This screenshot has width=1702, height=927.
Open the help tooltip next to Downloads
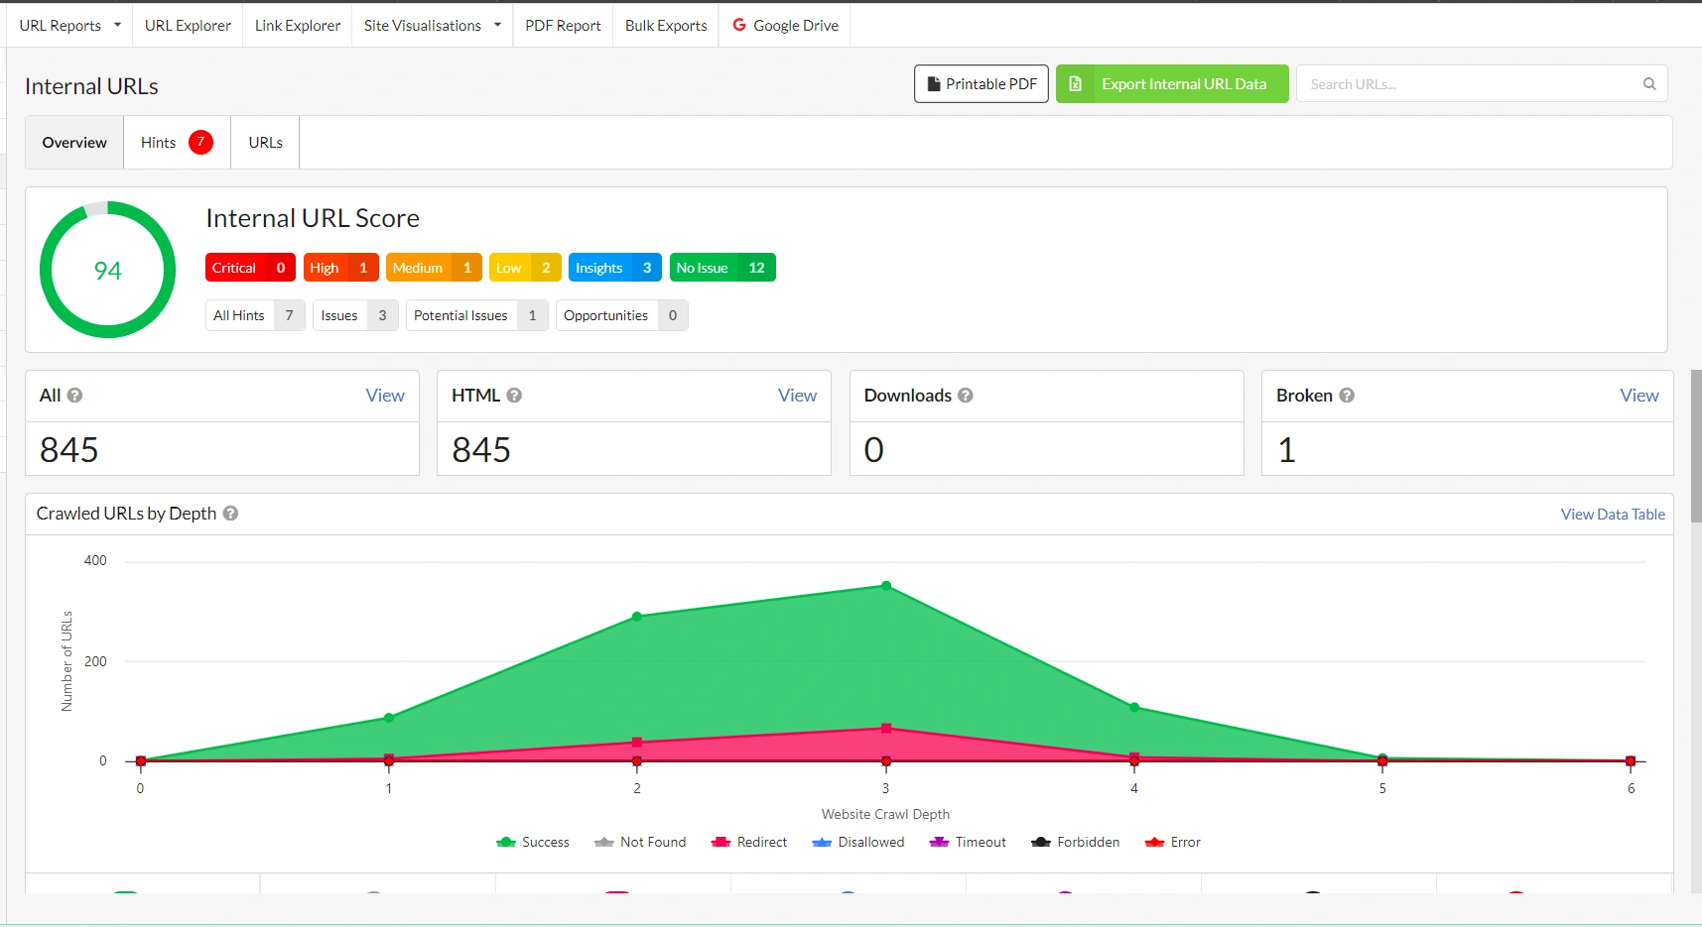(965, 395)
